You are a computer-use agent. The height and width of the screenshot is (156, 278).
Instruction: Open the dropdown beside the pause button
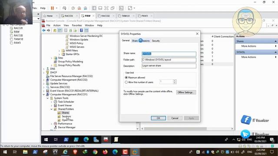[x=56, y=8]
